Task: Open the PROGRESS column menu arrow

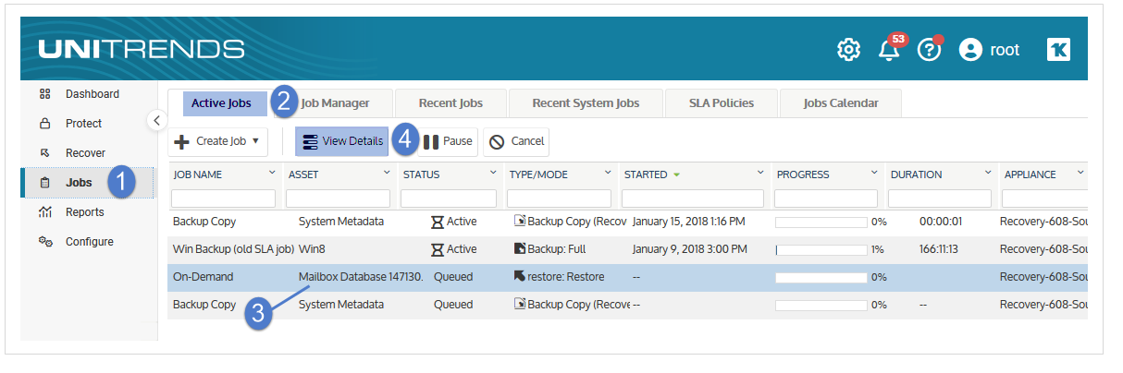Action: [874, 174]
